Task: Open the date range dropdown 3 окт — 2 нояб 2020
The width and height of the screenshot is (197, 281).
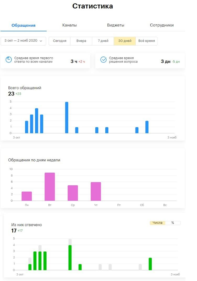Action: [x=23, y=41]
